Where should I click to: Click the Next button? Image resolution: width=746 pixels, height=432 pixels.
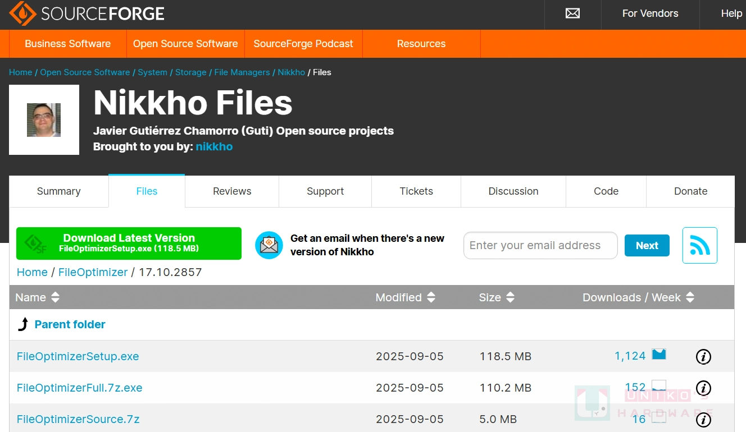(647, 246)
